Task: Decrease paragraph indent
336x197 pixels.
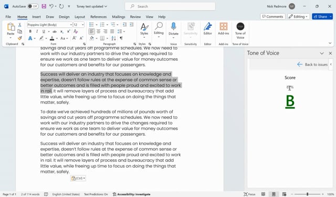Action: click(x=124, y=25)
